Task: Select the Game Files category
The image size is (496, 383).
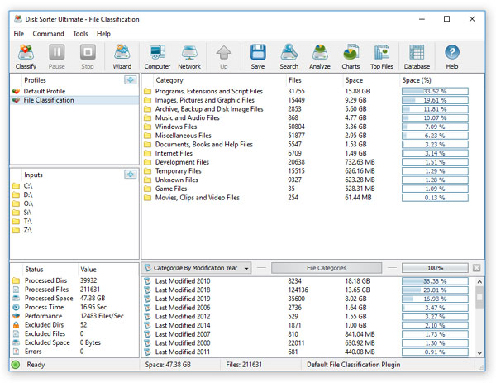Action: tap(171, 189)
